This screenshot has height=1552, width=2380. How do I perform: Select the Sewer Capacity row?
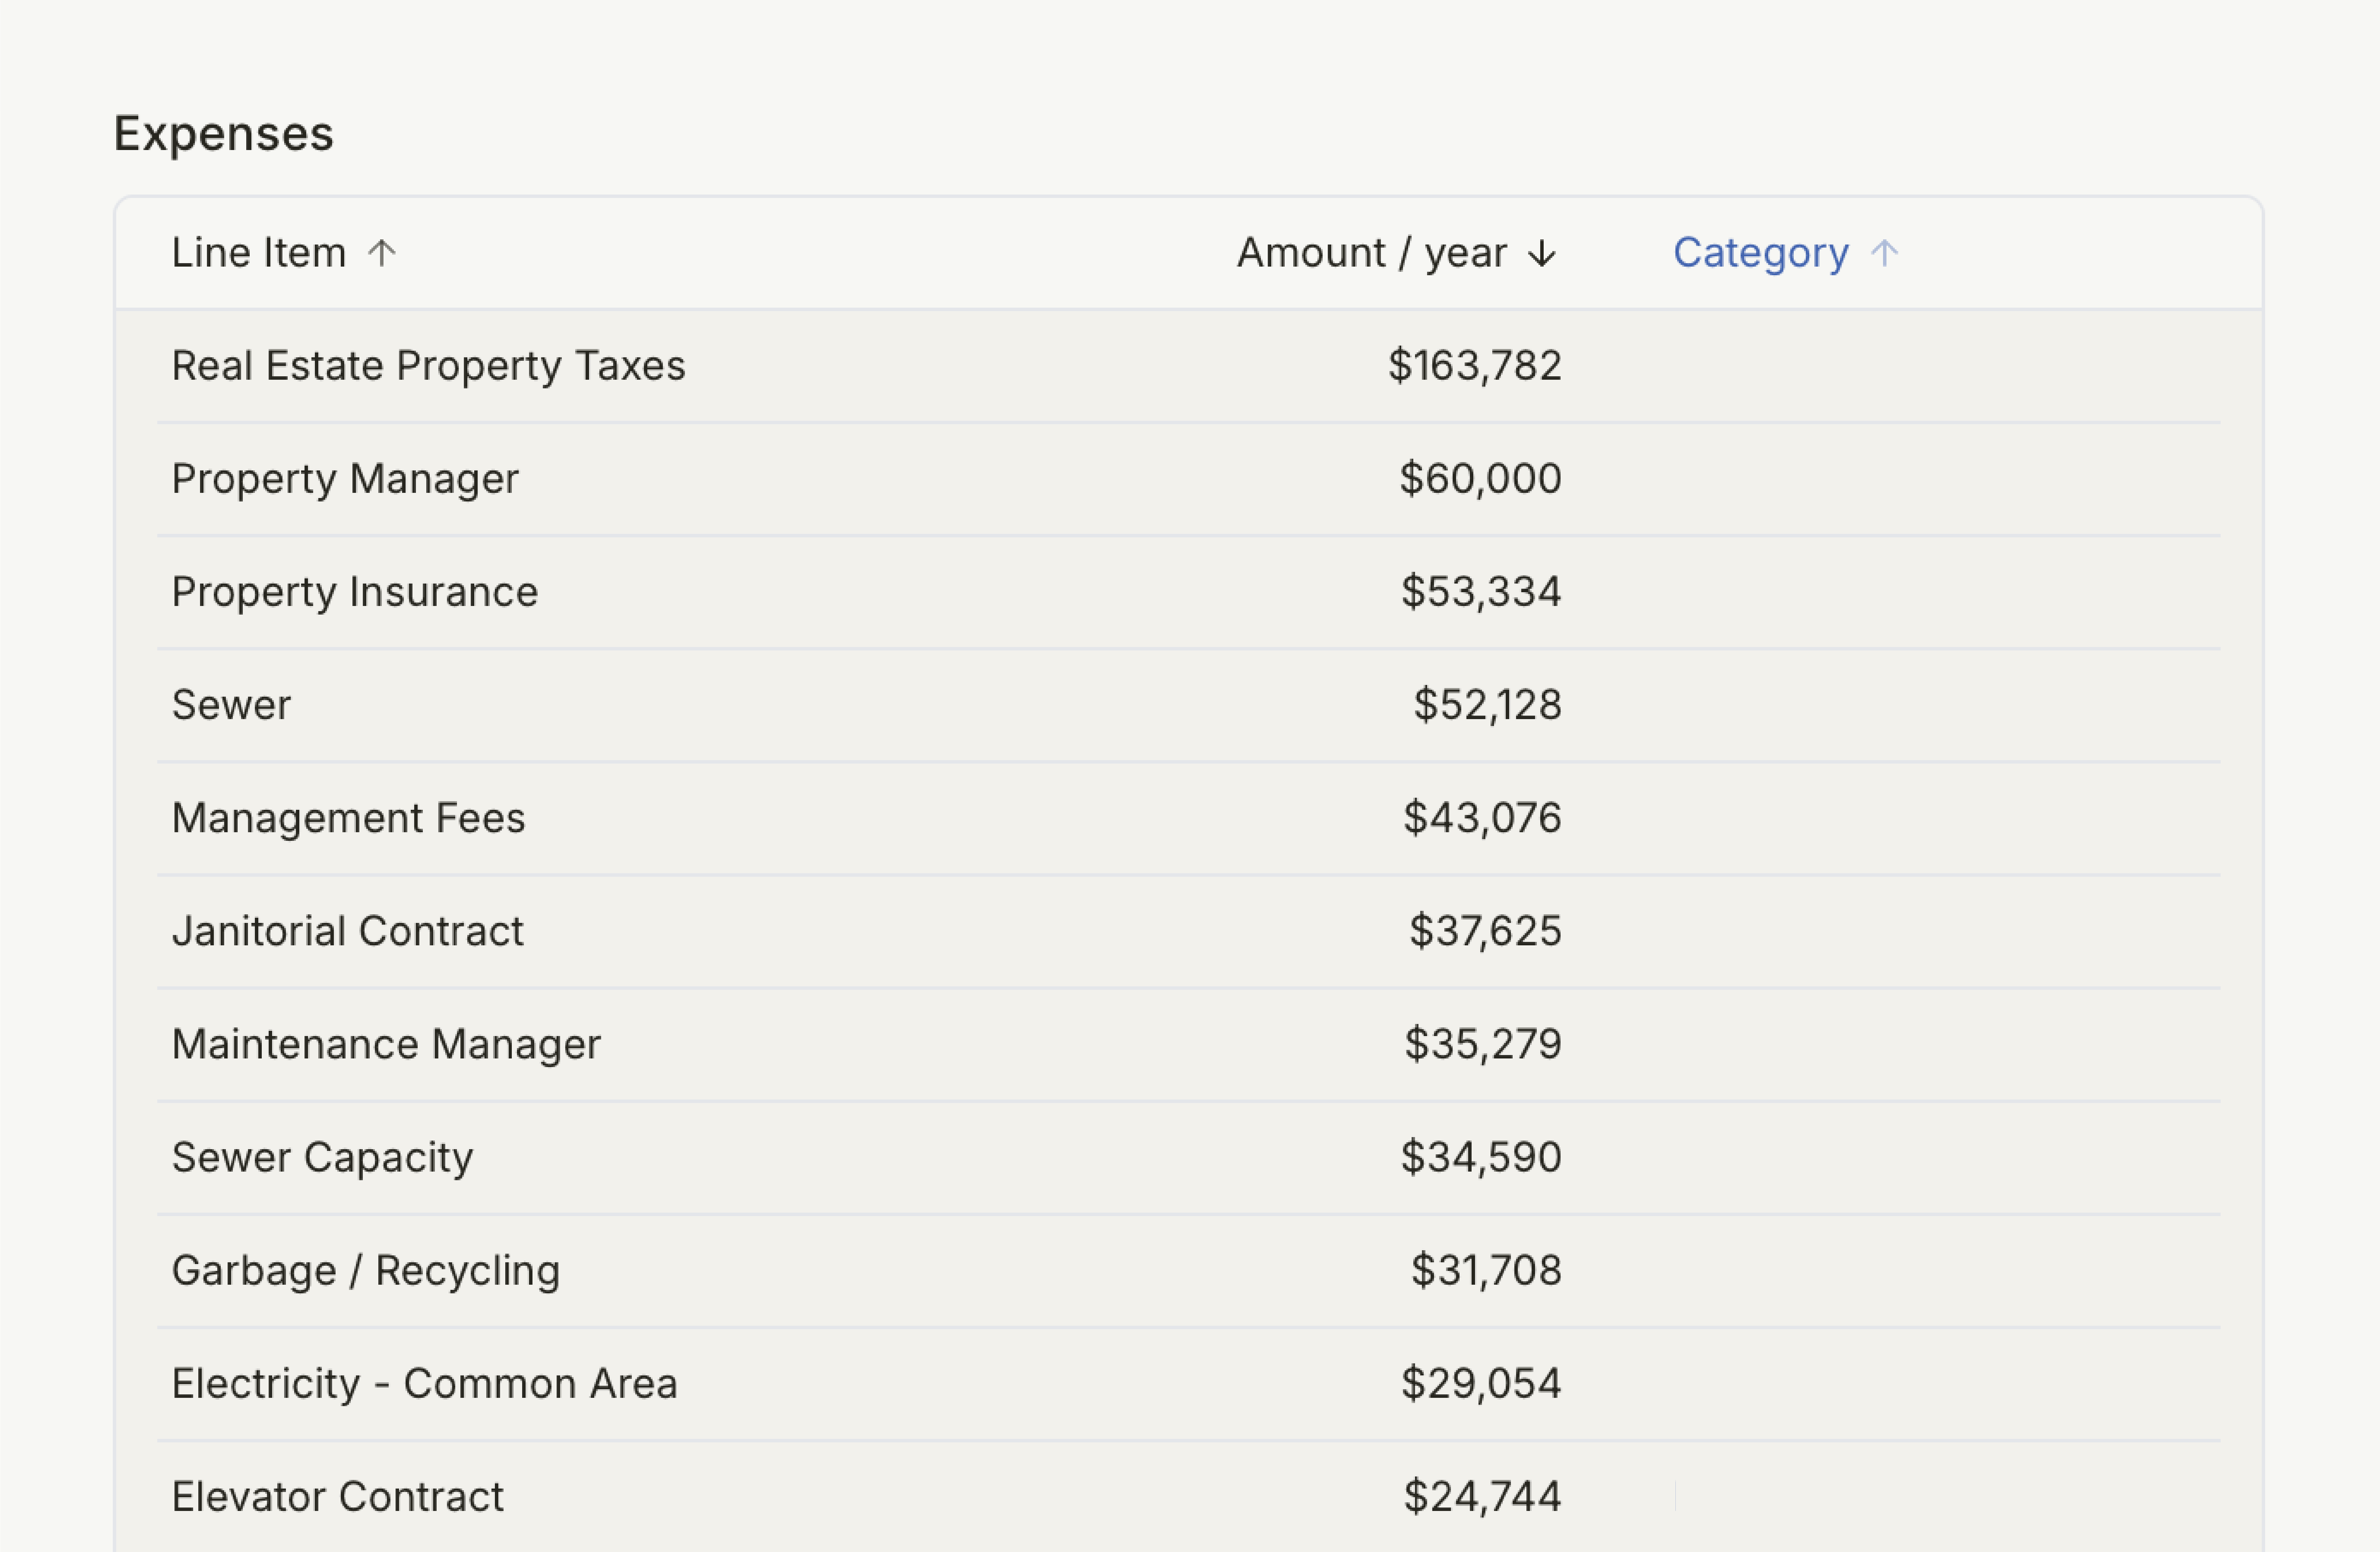pos(322,1157)
